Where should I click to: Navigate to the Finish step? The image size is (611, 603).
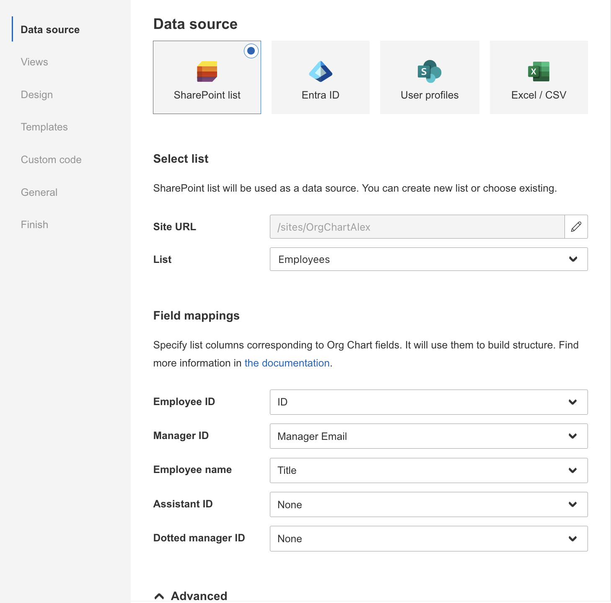point(34,224)
